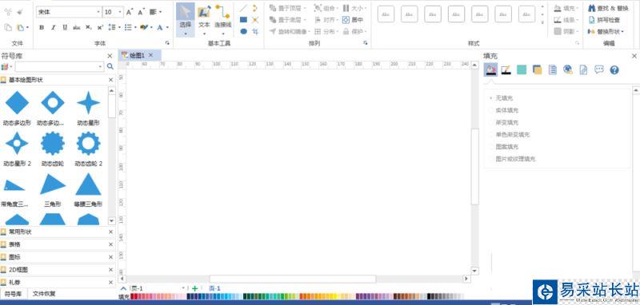Switch to the 文件恢复 tab

44,294
